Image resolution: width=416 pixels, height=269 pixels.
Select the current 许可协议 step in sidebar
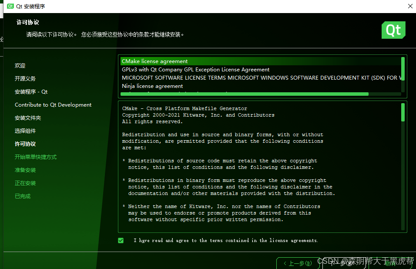[25, 144]
